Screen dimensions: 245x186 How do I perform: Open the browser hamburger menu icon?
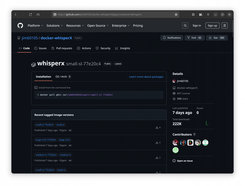pyautogui.click(x=208, y=15)
